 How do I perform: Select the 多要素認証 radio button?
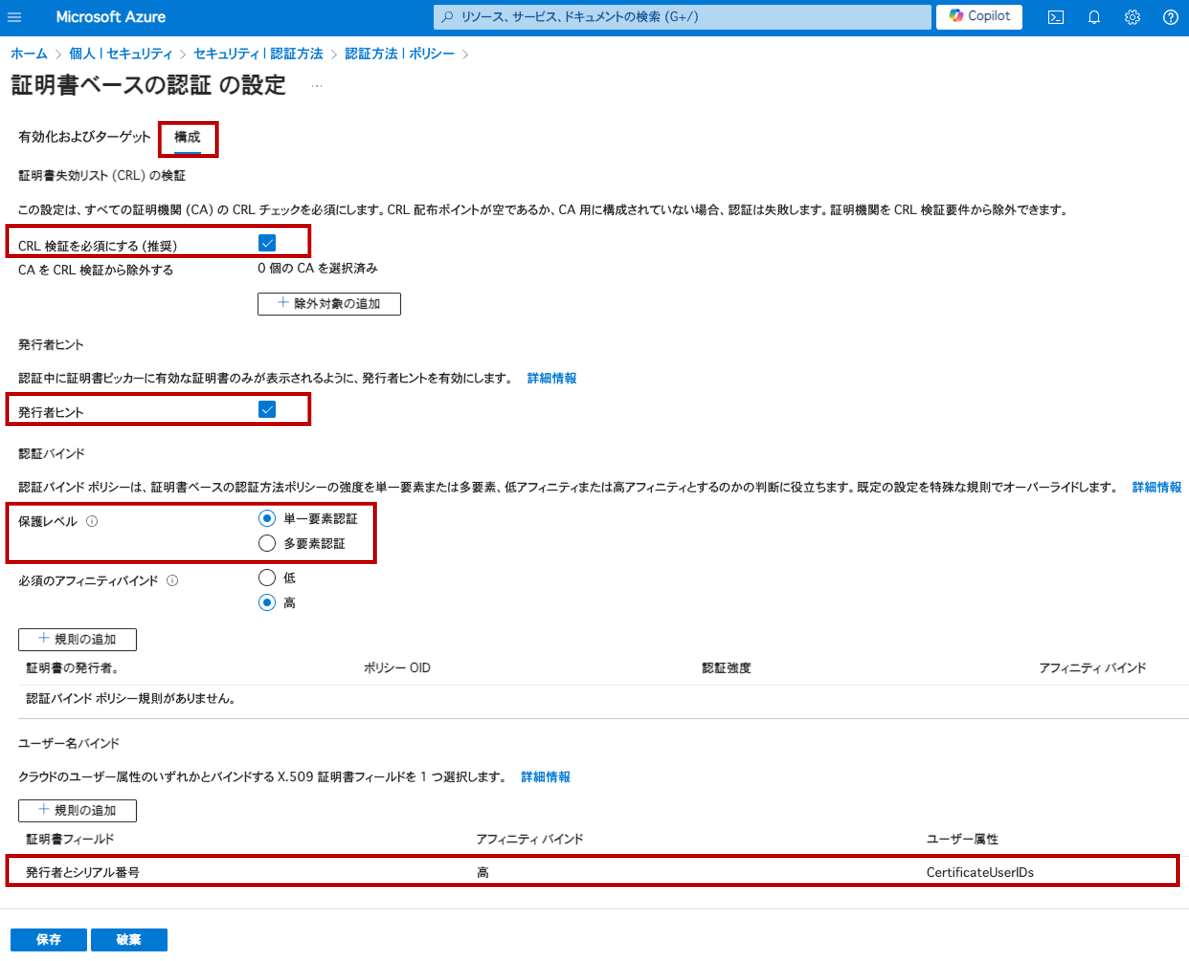click(267, 544)
